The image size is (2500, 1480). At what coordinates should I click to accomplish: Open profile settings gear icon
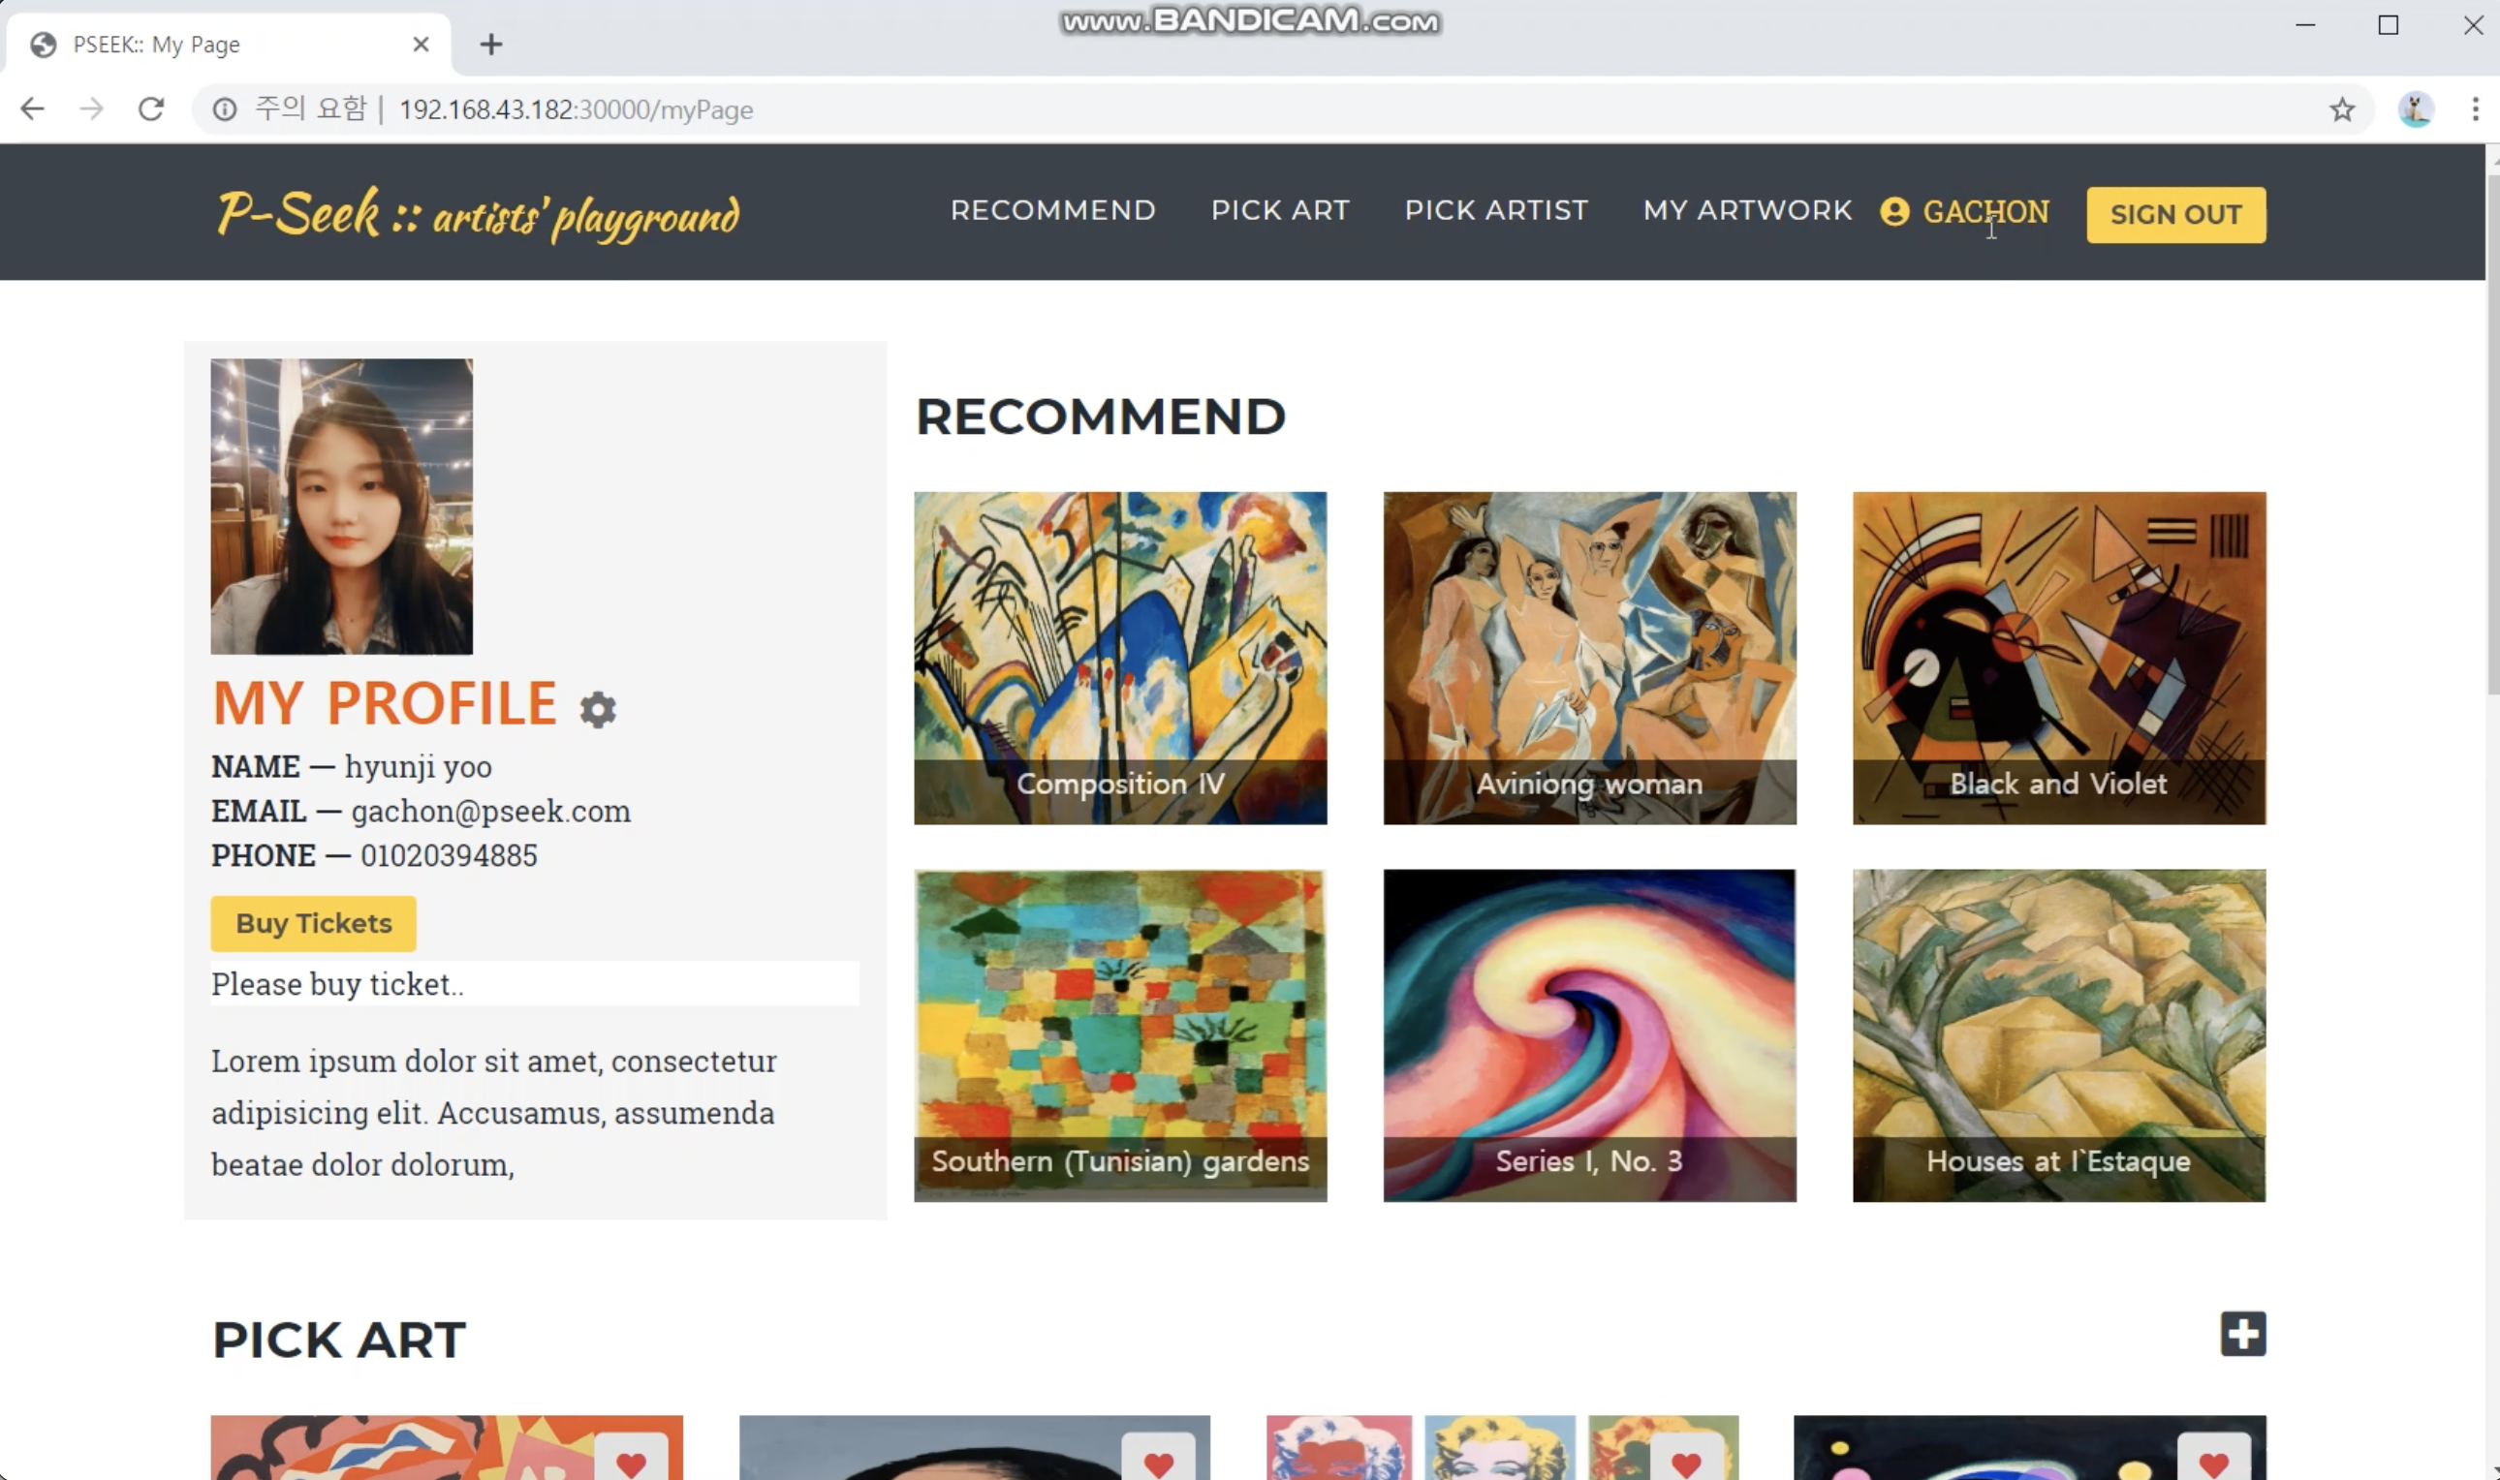(x=598, y=709)
